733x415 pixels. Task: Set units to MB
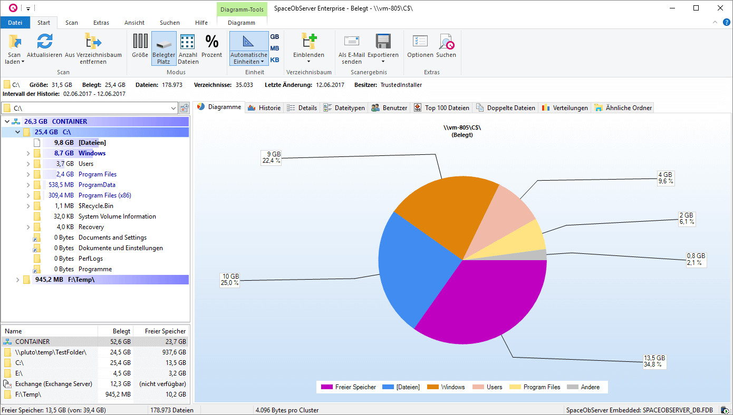pos(275,48)
